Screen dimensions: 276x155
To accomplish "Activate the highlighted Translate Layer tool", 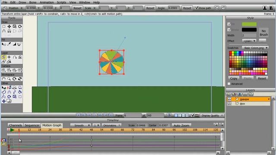I will pyautogui.click(x=4, y=57).
